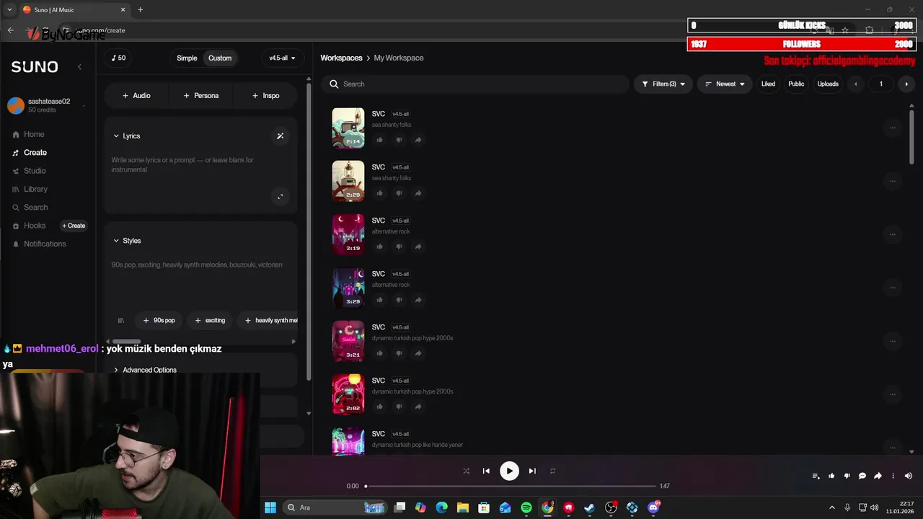Screen dimensions: 923x519
Task: Toggle the Liked filter
Action: [768, 84]
